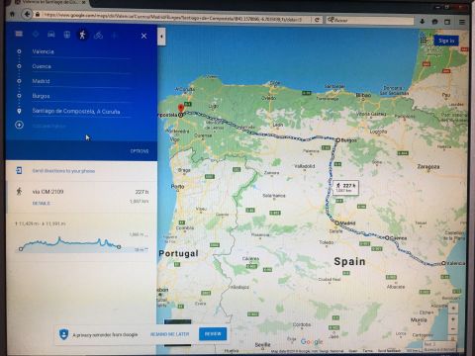Screen dimensions: 475x356
Task: Click REVIEW on privacy reminder
Action: tap(213, 334)
